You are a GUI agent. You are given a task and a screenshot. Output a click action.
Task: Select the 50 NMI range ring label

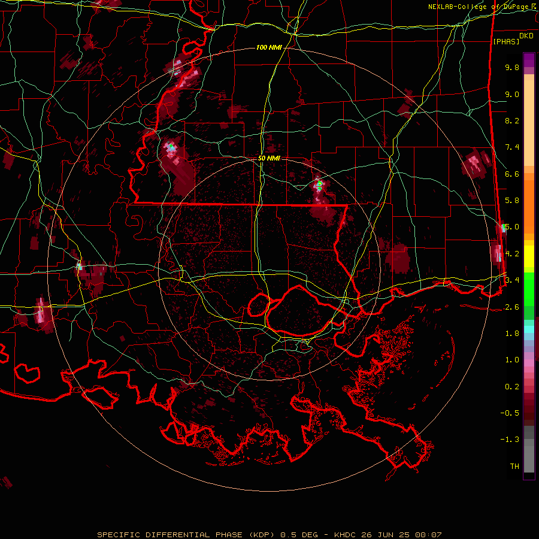(269, 158)
